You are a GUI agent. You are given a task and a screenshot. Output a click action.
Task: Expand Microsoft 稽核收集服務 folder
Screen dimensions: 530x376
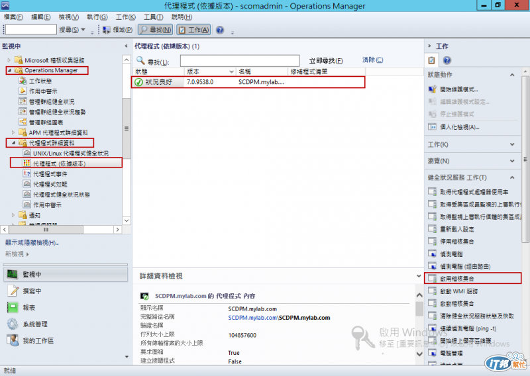click(9, 60)
